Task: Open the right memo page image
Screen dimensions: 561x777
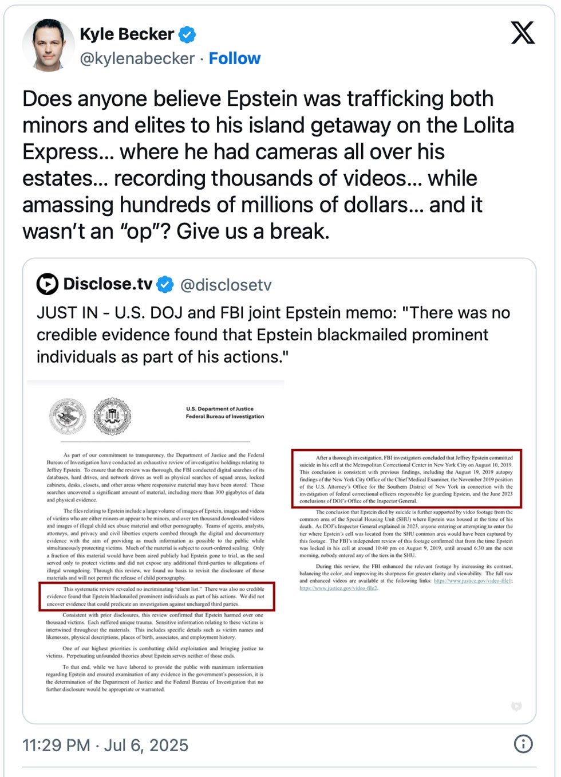Action: (x=406, y=544)
